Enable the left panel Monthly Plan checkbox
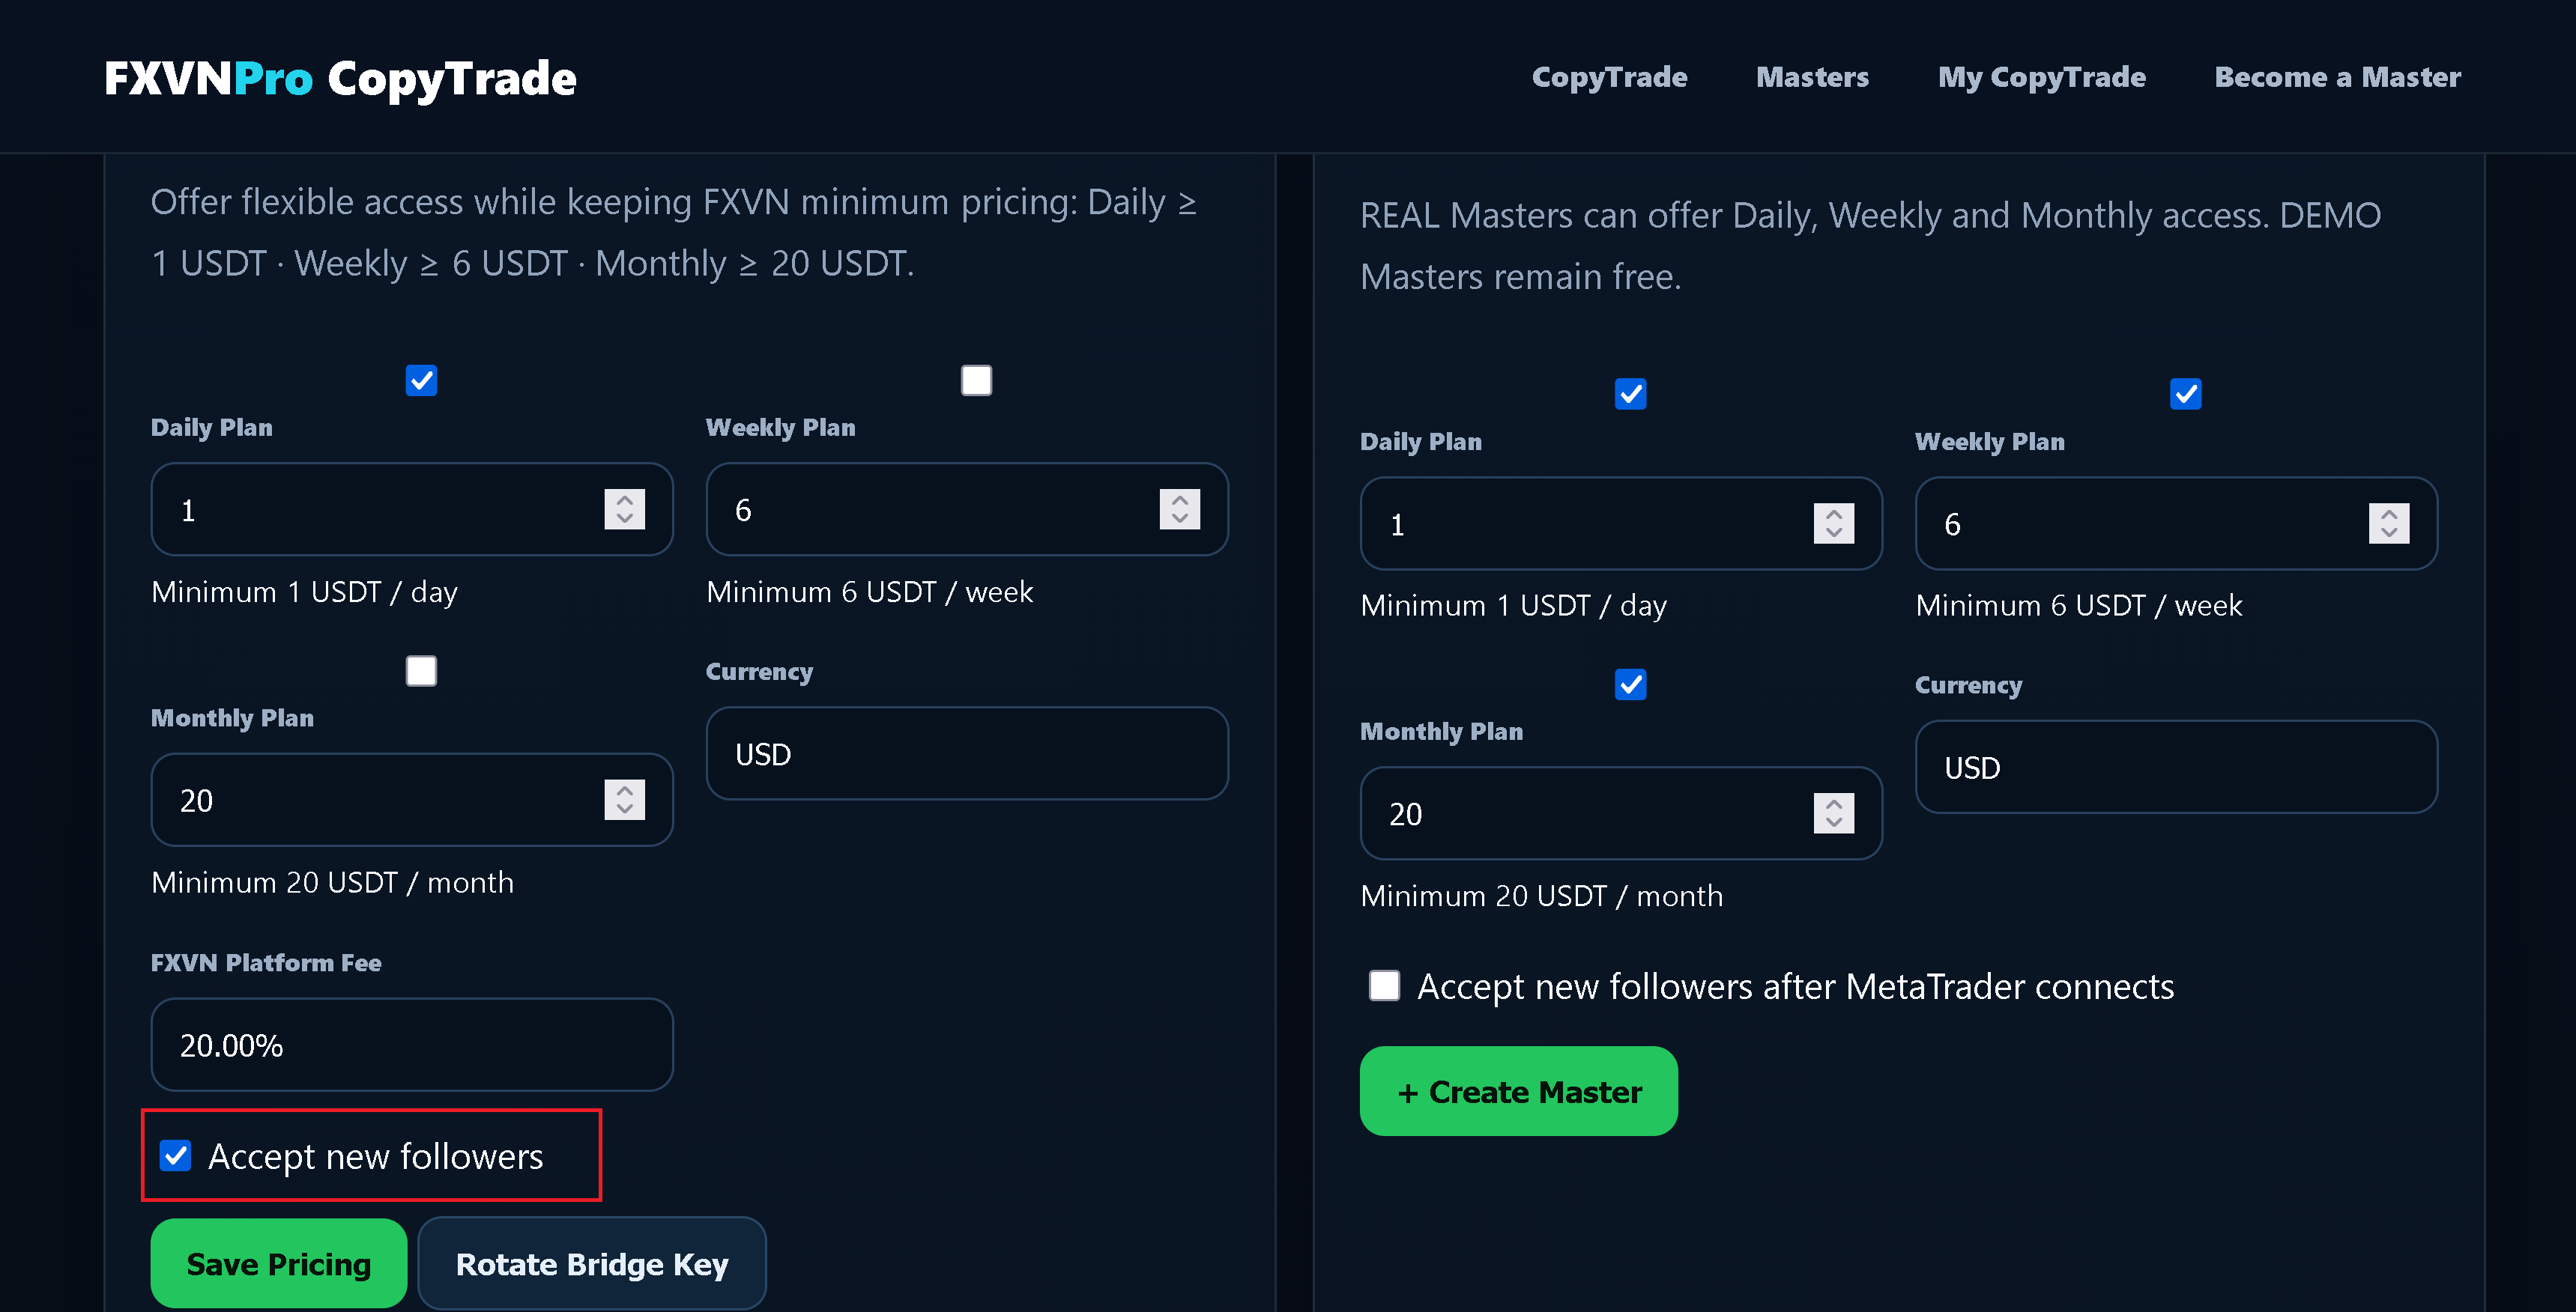 421,670
